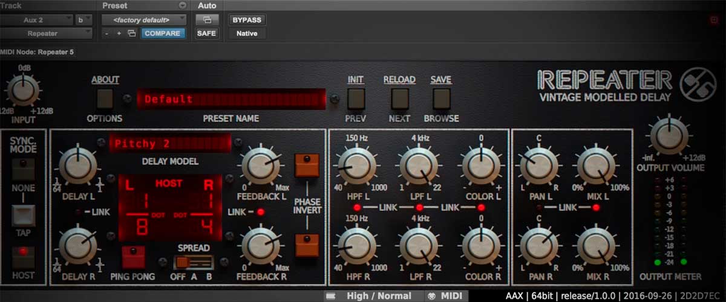This screenshot has width=726, height=302.
Task: Click the COLOR L knob
Action: 481,165
